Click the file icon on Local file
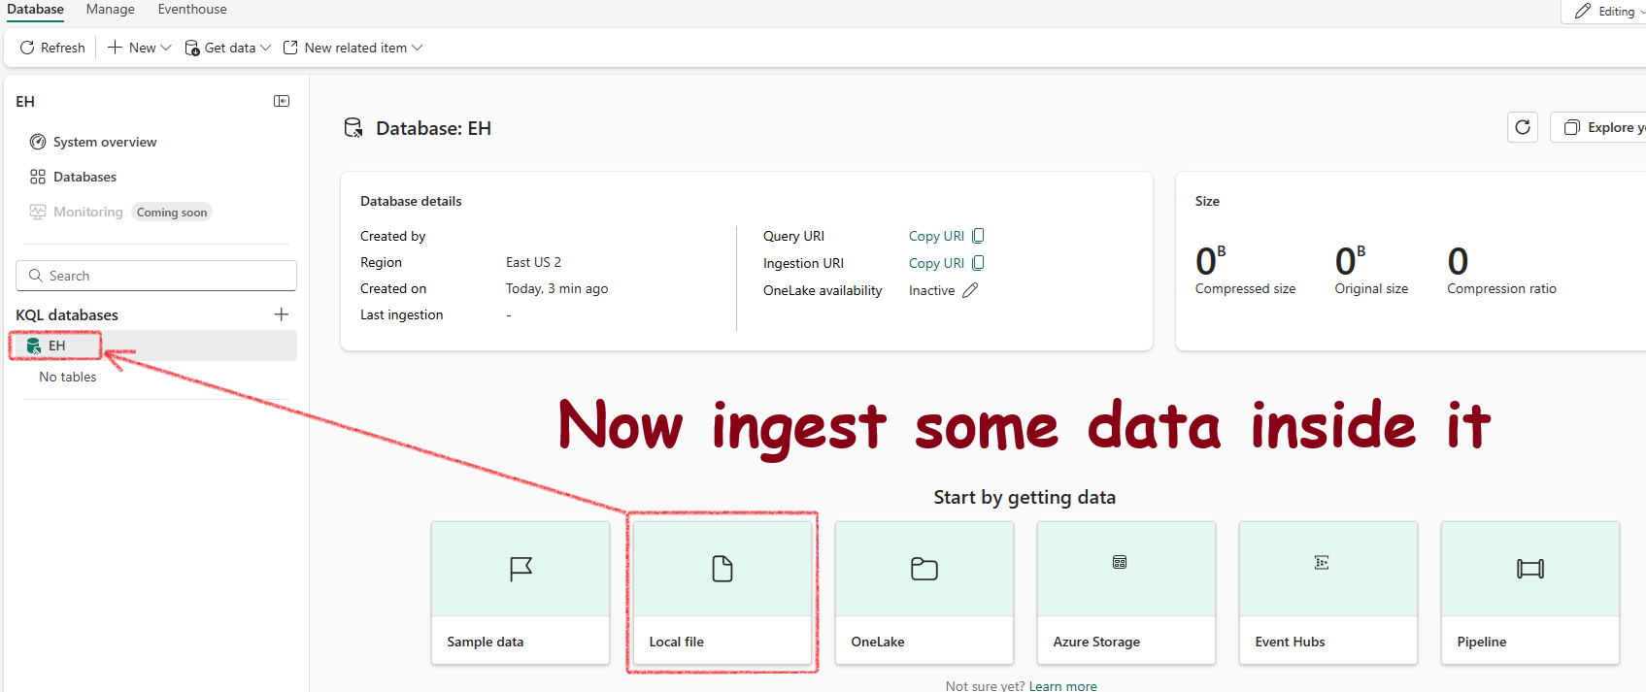This screenshot has height=692, width=1646. [722, 569]
